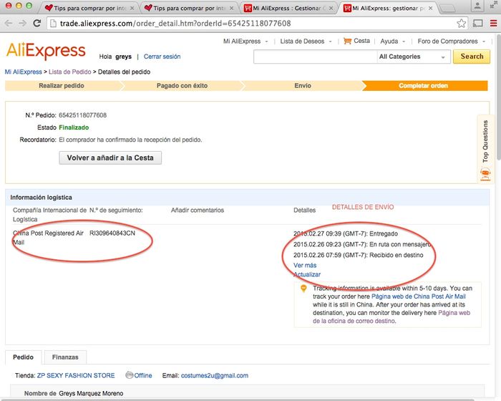Screen dimensions: 501x401
Task: Click the Top Questions side panel
Action: [485, 149]
